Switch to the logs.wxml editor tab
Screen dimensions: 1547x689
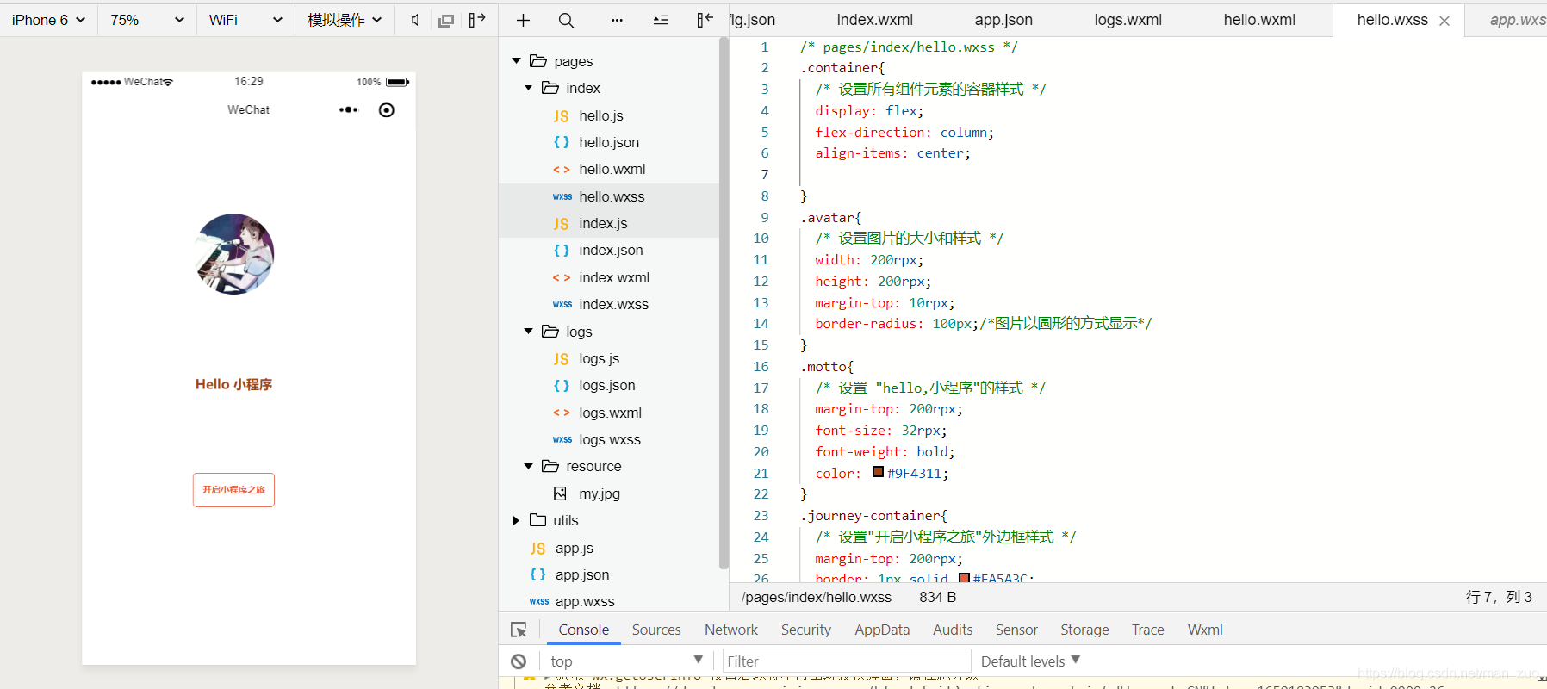(1128, 20)
